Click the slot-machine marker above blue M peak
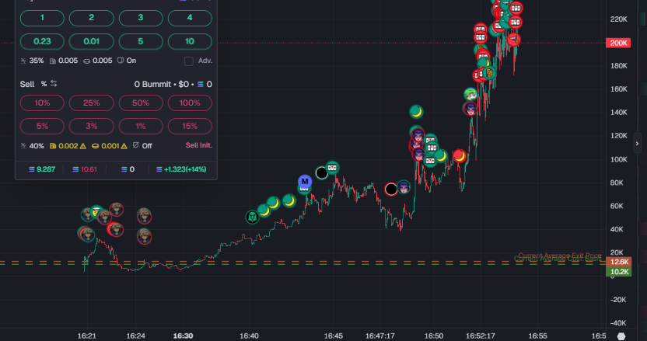This screenshot has width=647, height=341. 333,168
